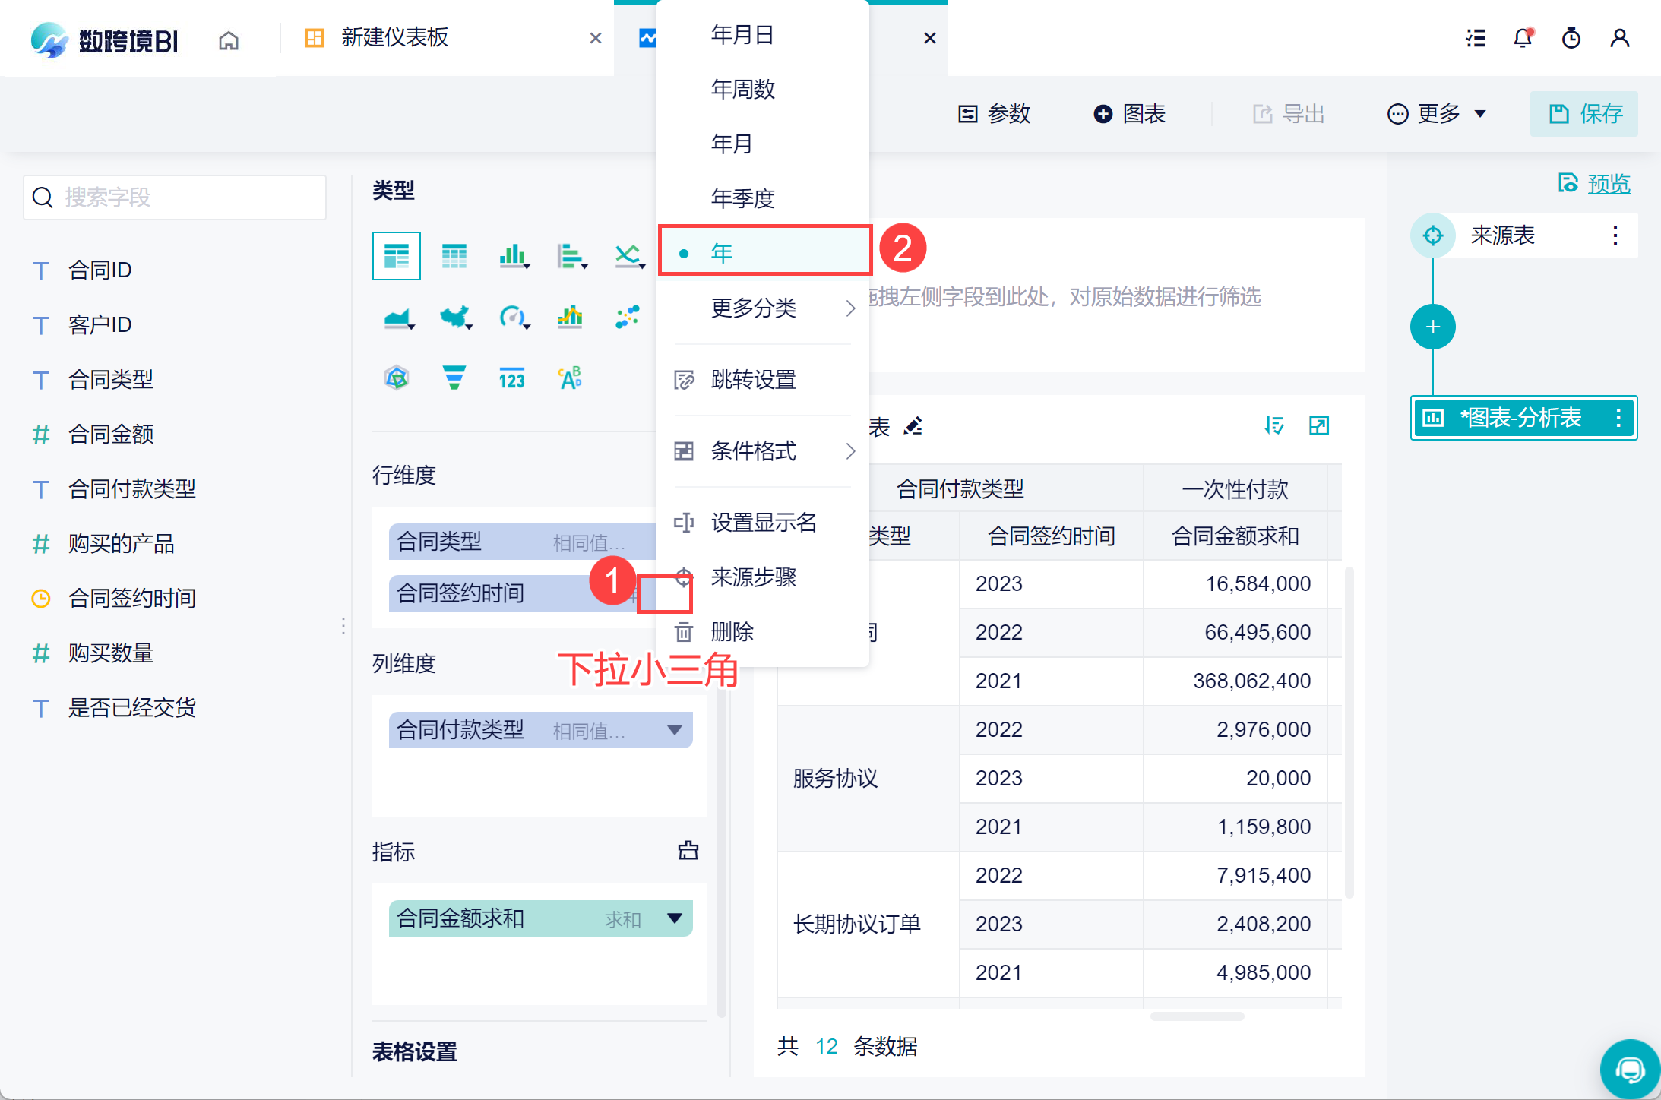
Task: Choose the gauge chart type icon
Action: click(x=511, y=317)
